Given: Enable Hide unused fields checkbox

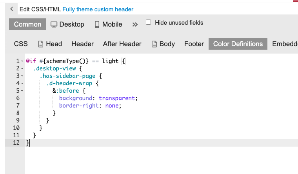Looking at the screenshot, I should pyautogui.click(x=149, y=23).
